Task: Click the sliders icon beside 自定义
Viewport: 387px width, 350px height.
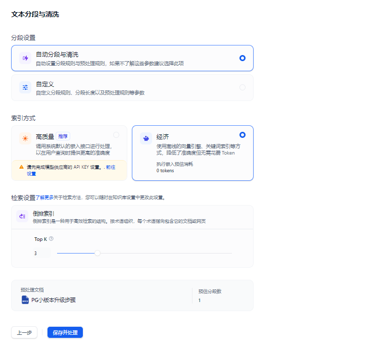Action: (x=25, y=87)
